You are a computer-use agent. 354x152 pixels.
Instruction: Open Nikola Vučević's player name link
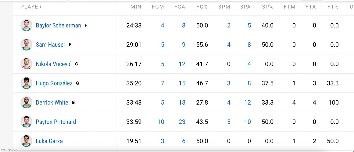coord(54,64)
